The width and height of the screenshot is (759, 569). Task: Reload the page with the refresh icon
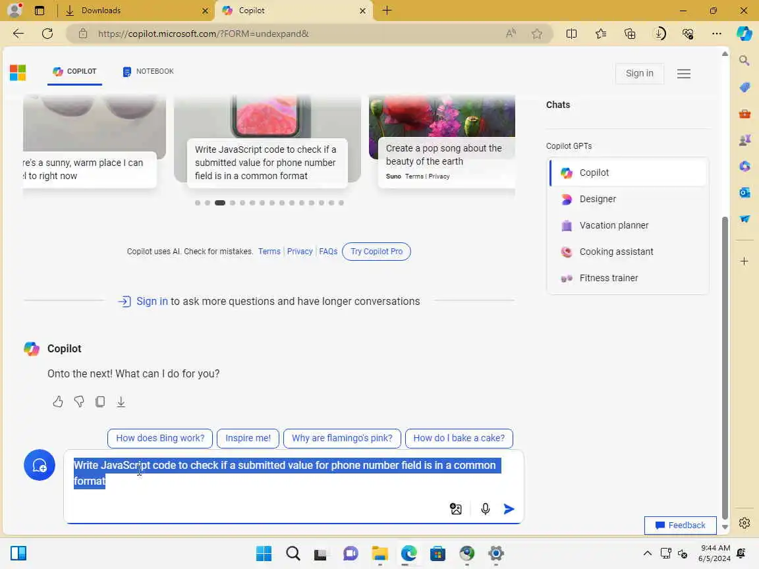[x=47, y=34]
